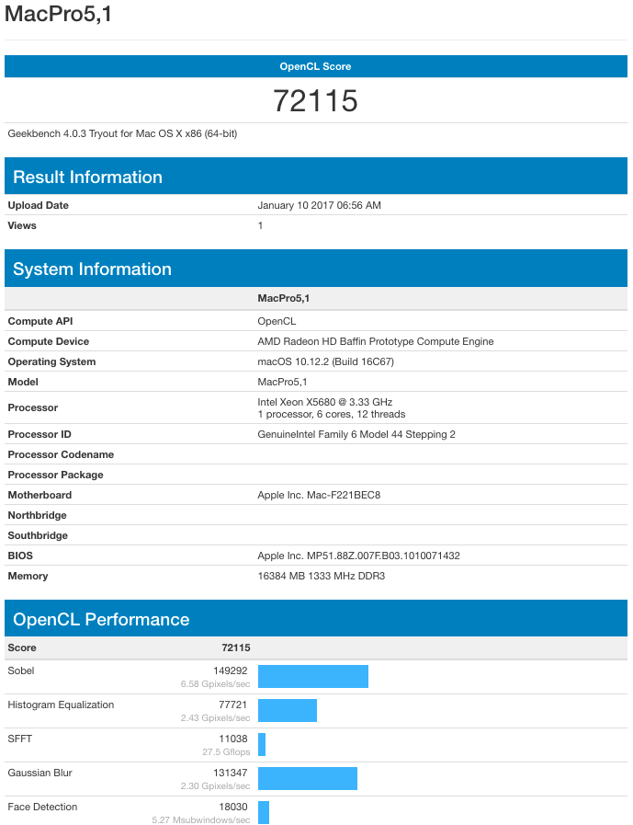The image size is (633, 825).
Task: Click the Gaussian Blur score bar
Action: click(x=308, y=779)
